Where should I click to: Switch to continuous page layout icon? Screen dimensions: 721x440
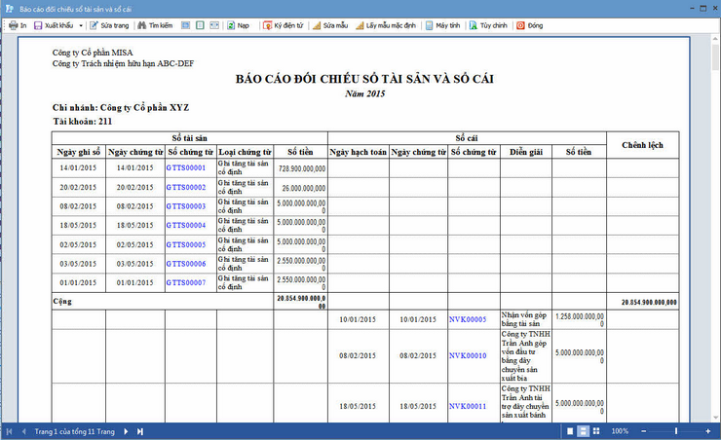click(x=583, y=431)
